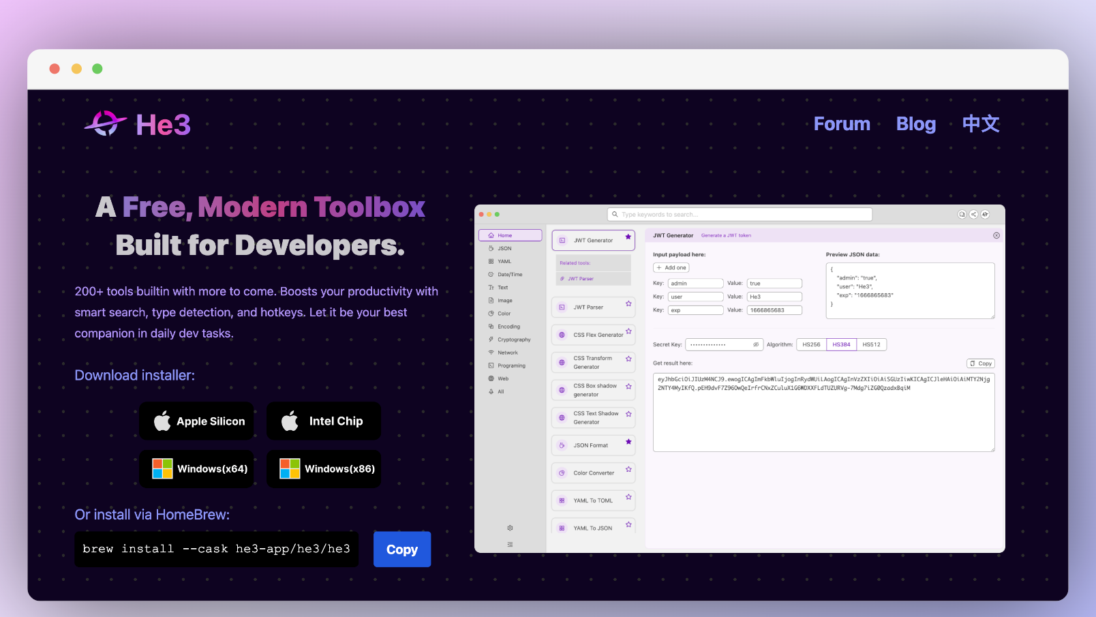Select the HS512 algorithm option

pos(871,344)
